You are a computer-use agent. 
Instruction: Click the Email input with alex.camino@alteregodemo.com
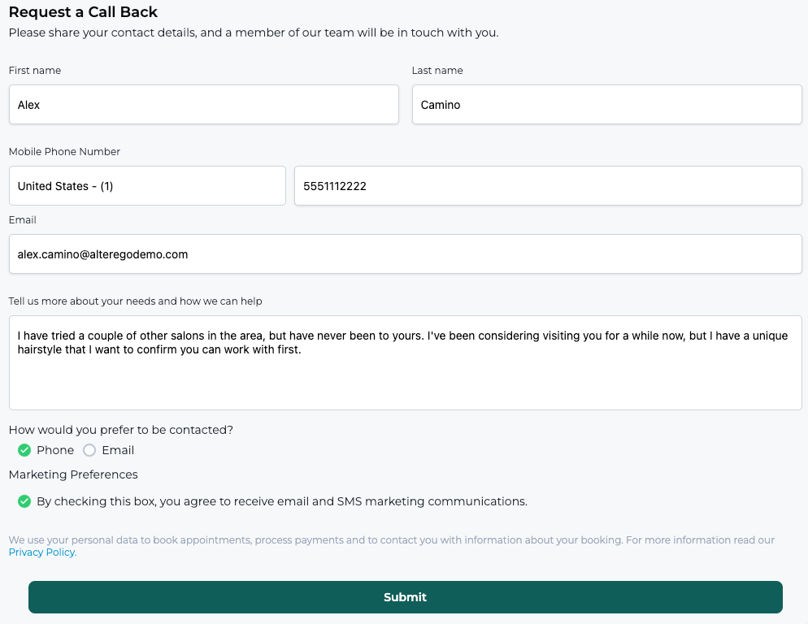click(405, 254)
